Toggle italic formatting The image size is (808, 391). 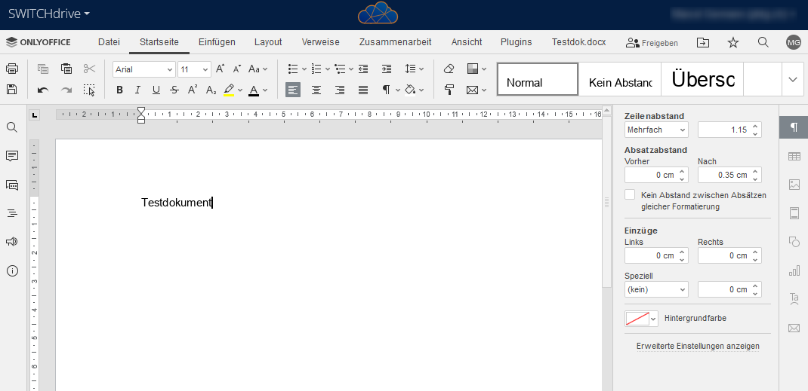click(137, 90)
